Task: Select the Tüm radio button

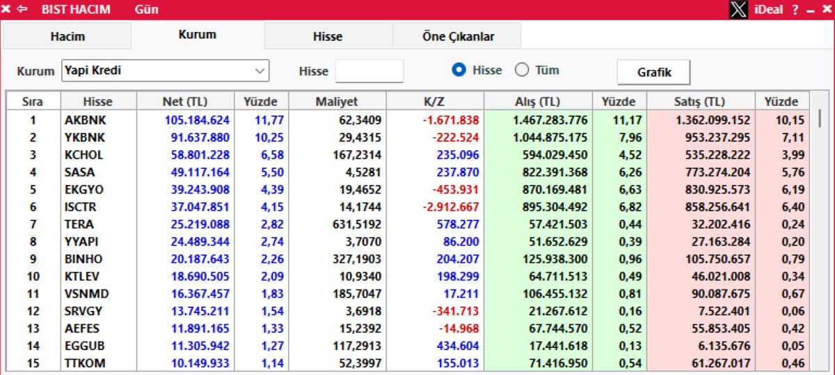Action: (x=522, y=70)
